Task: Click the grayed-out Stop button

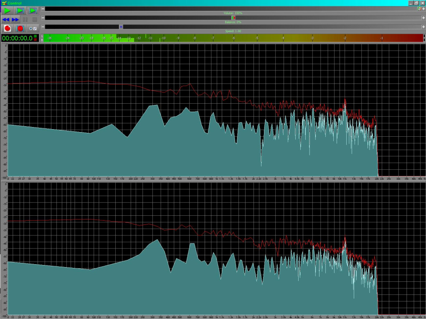Action: coord(35,19)
